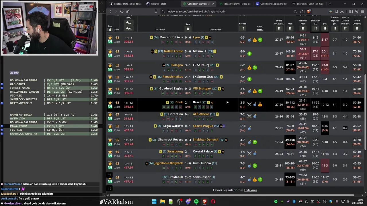Open minute 82 link for Maccabi Tel Aviv
This screenshot has height=206, width=367.
(x=117, y=37)
